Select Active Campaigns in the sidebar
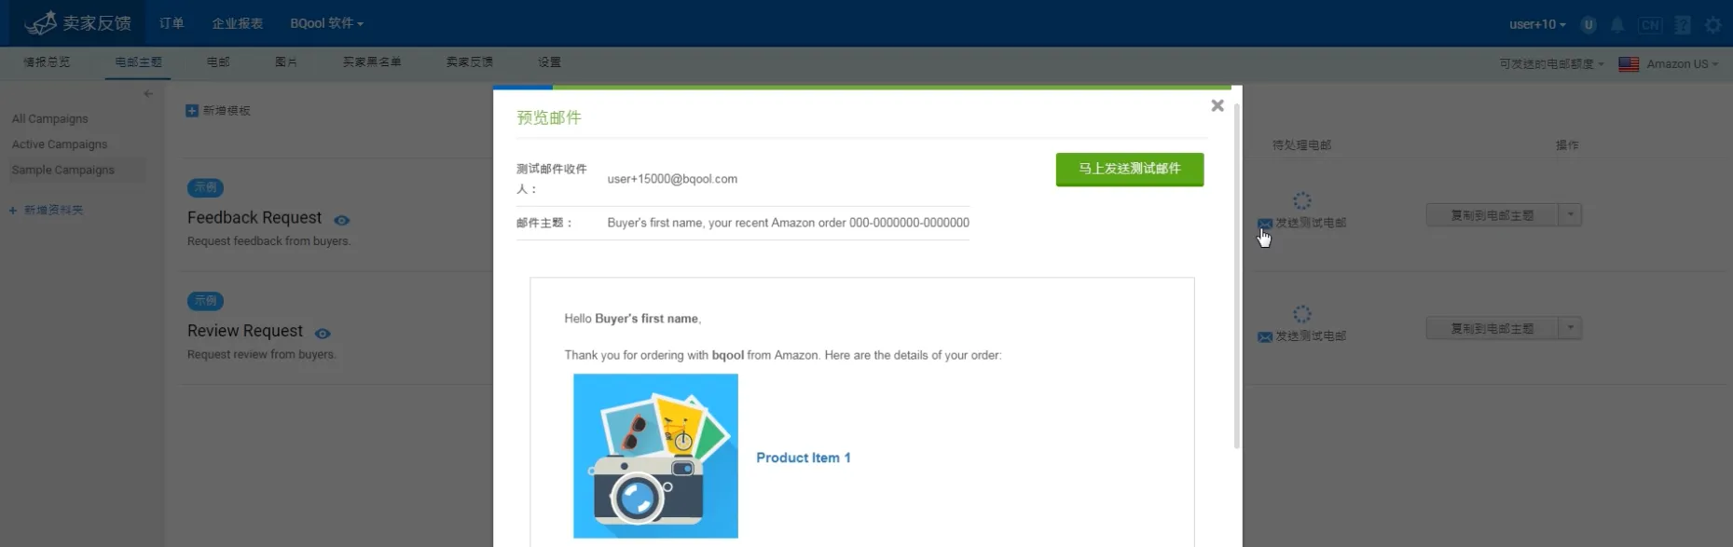Image resolution: width=1733 pixels, height=547 pixels. (x=60, y=144)
